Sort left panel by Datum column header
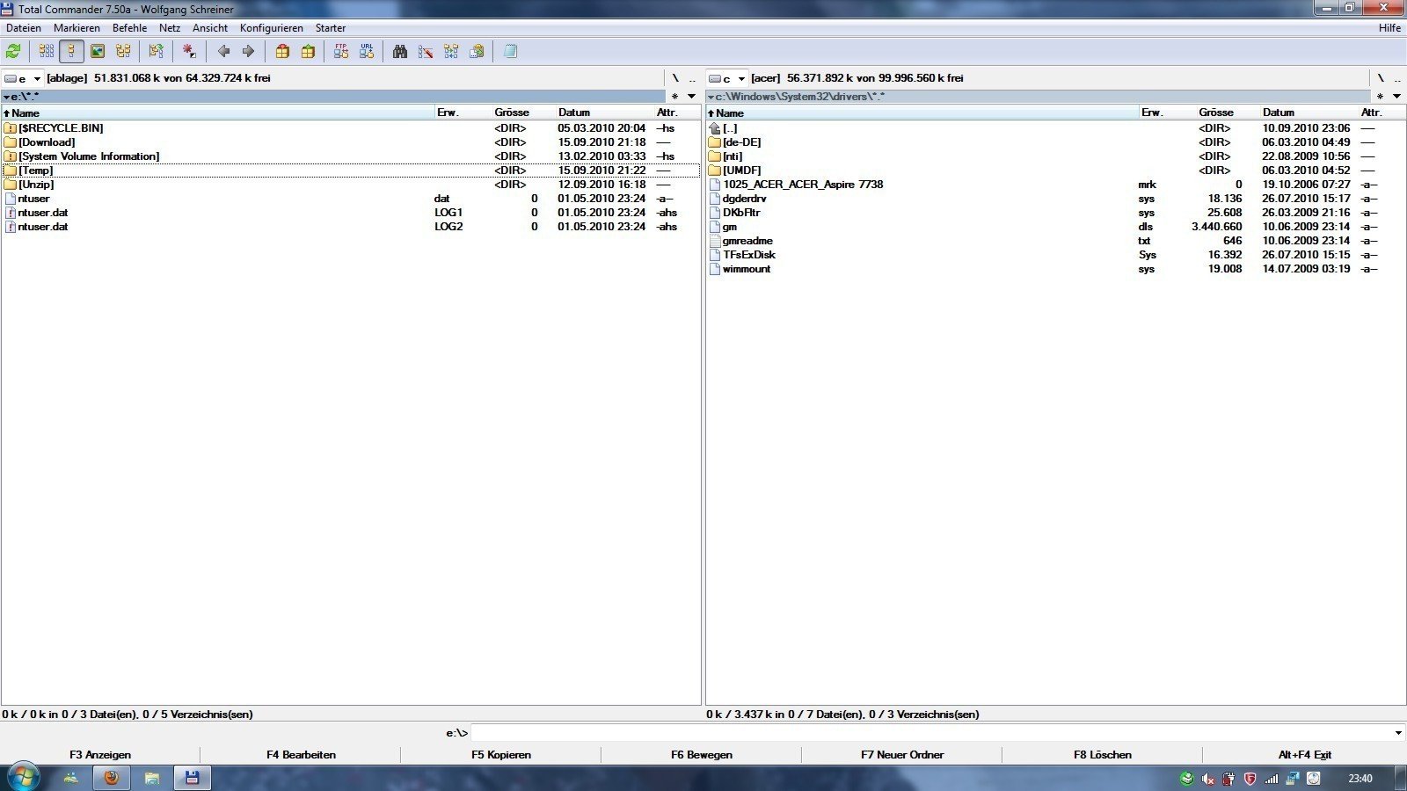 (604, 112)
